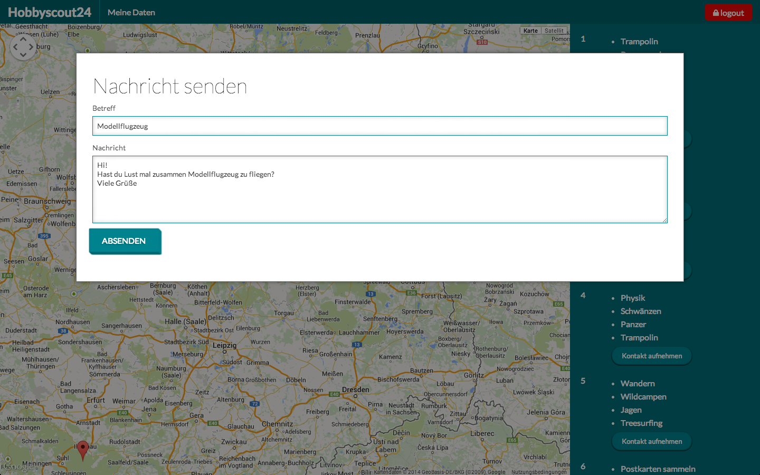Click the Trampolin hobby in entry 1
The width and height of the screenshot is (760, 475).
639,42
